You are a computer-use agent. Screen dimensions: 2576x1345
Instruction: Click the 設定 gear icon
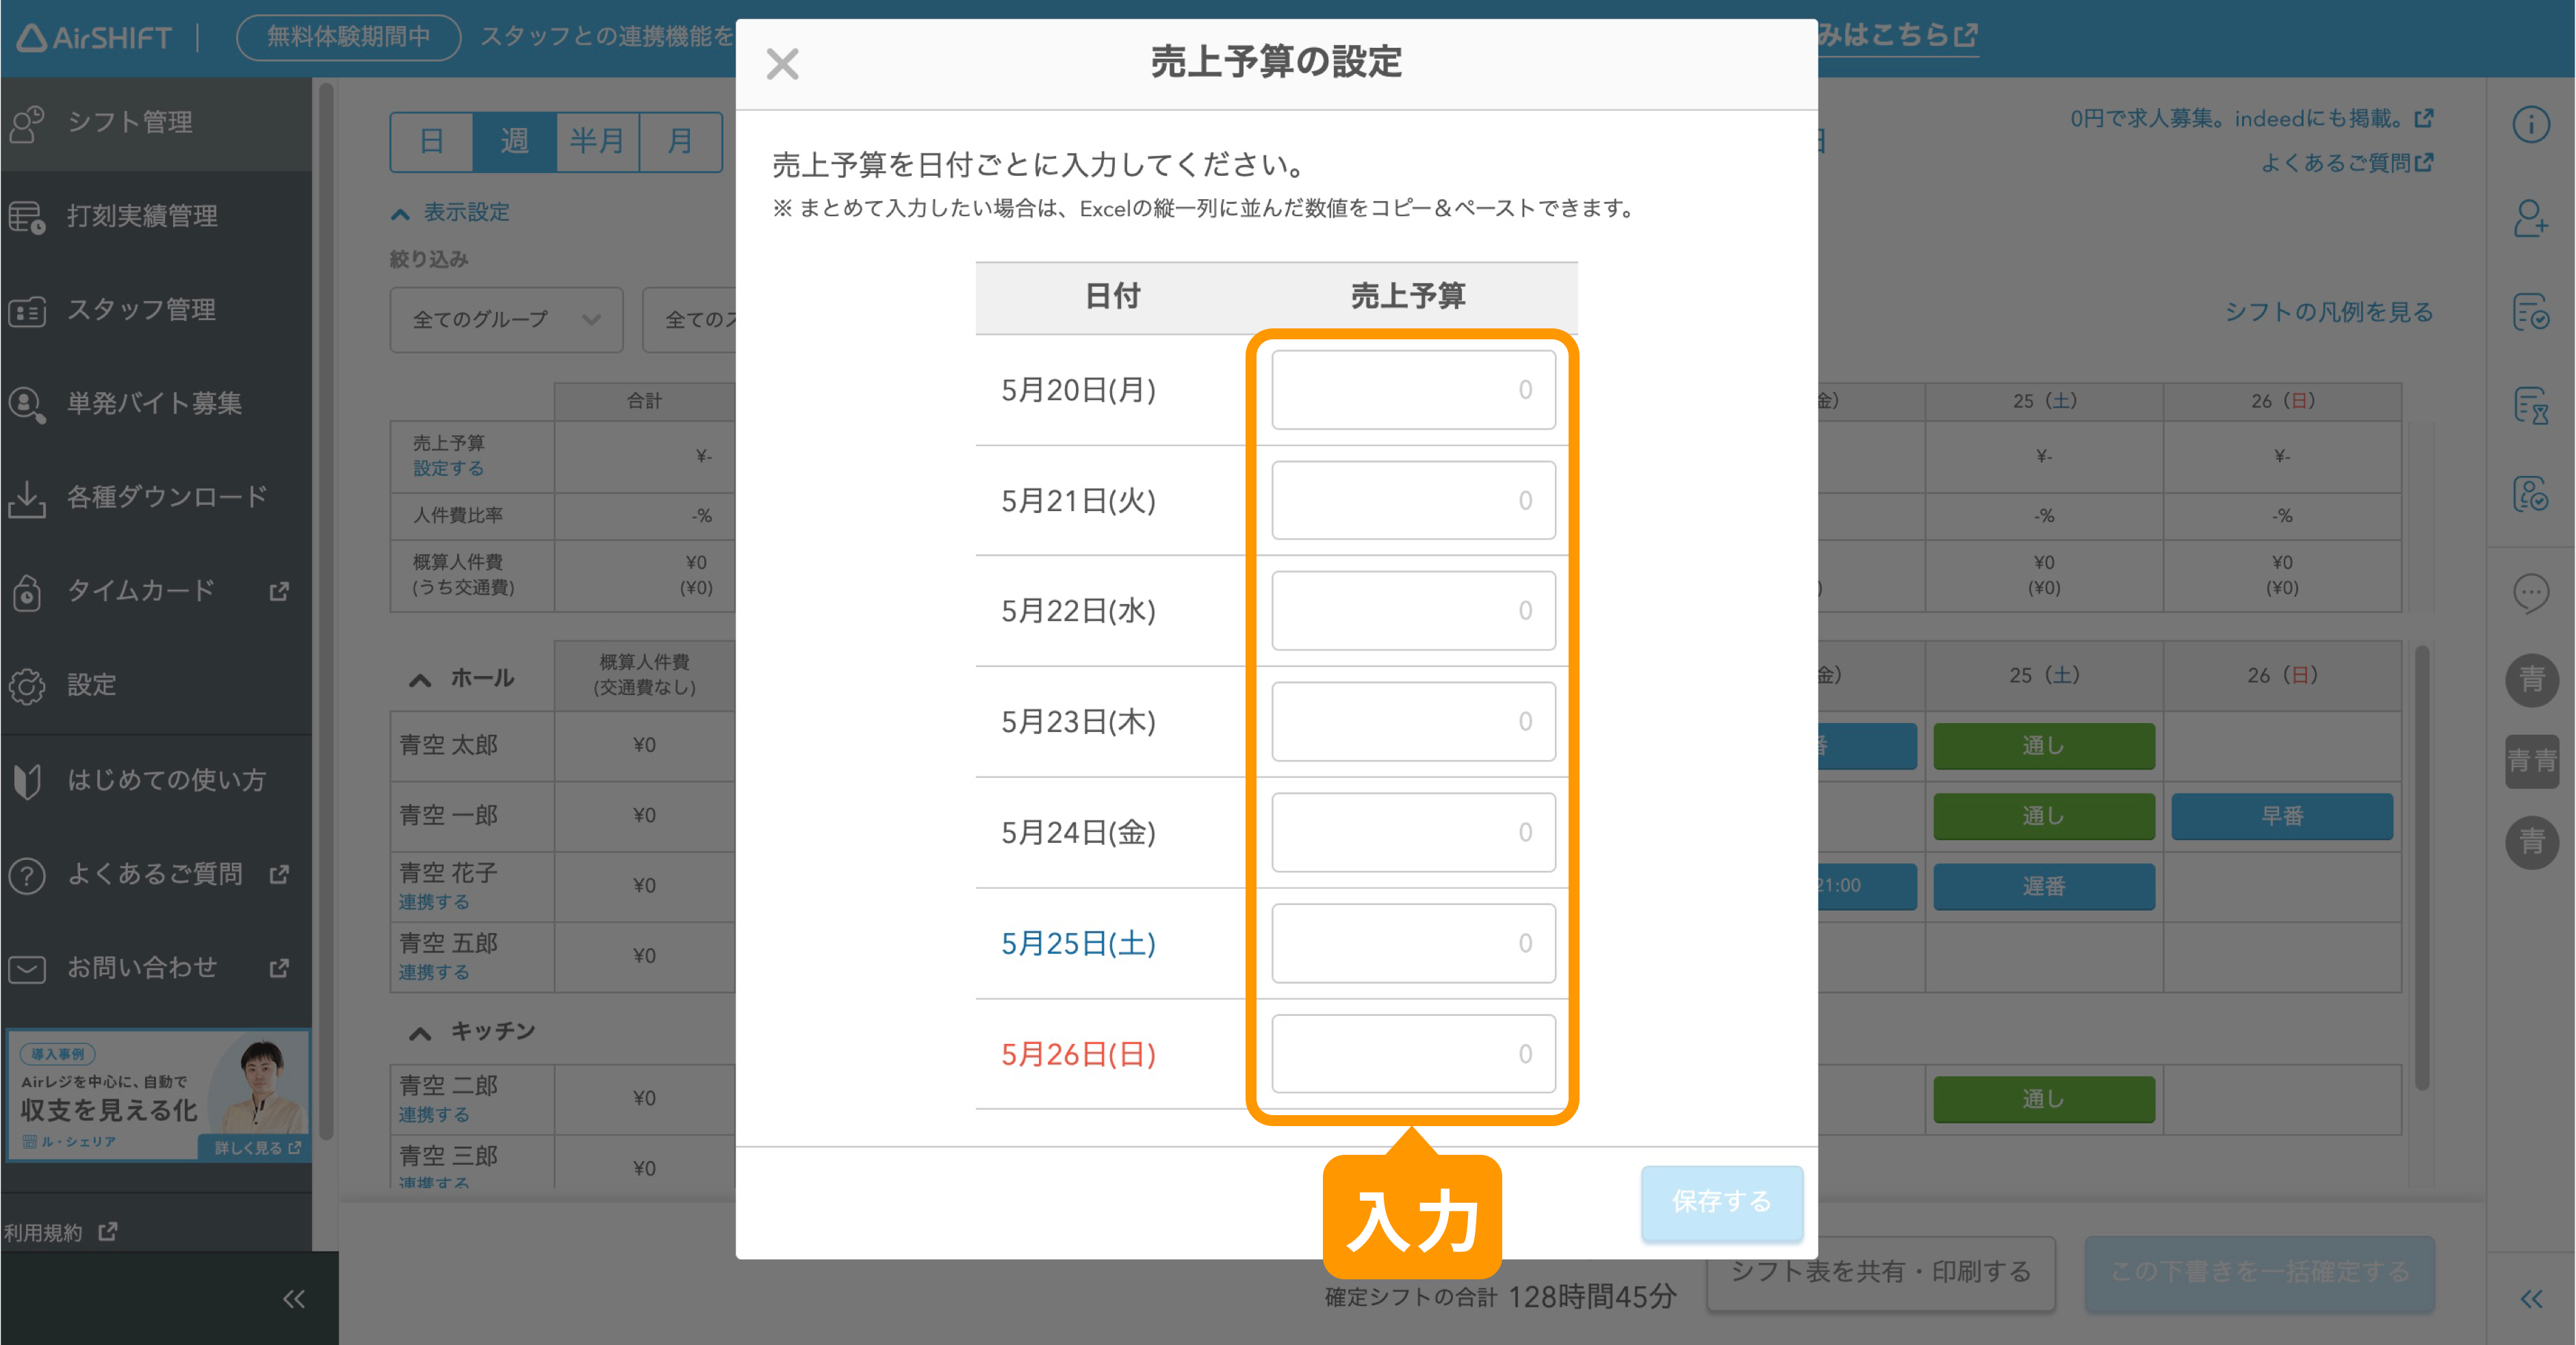pos(27,686)
